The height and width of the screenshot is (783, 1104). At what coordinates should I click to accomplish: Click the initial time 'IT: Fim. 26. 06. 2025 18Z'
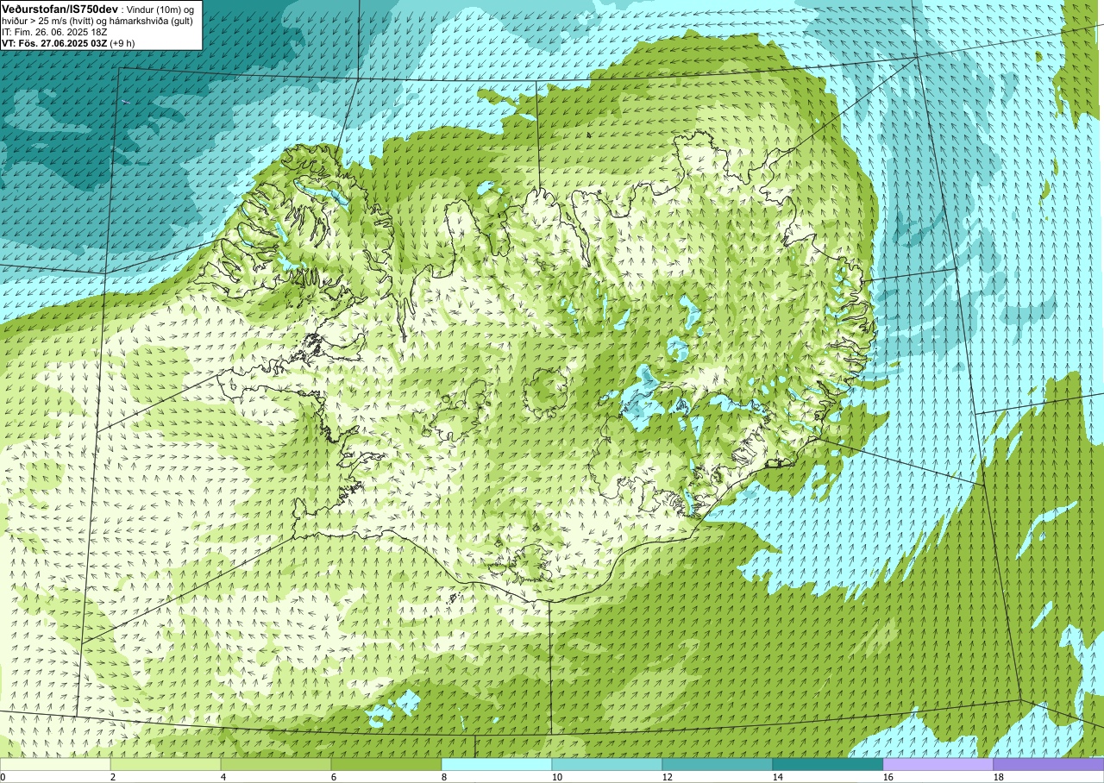point(54,32)
